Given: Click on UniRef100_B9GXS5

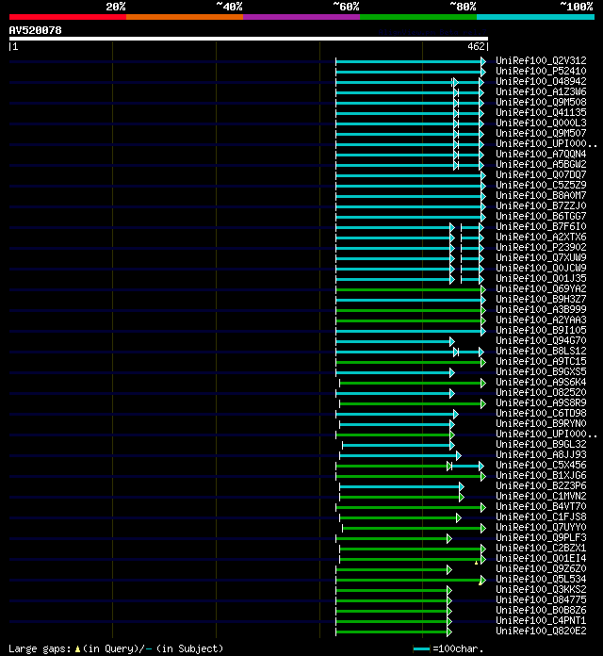Looking at the screenshot, I should (x=541, y=371).
